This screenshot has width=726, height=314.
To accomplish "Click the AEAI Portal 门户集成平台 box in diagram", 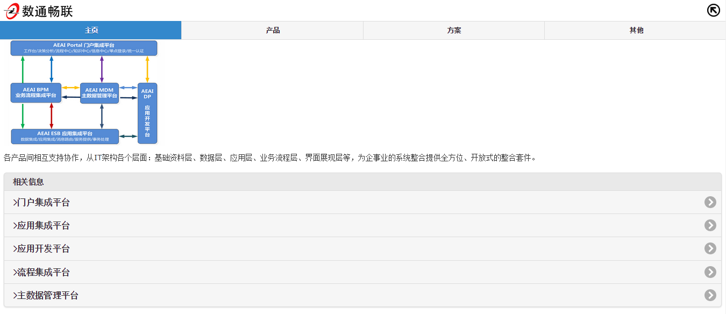I will pyautogui.click(x=84, y=48).
